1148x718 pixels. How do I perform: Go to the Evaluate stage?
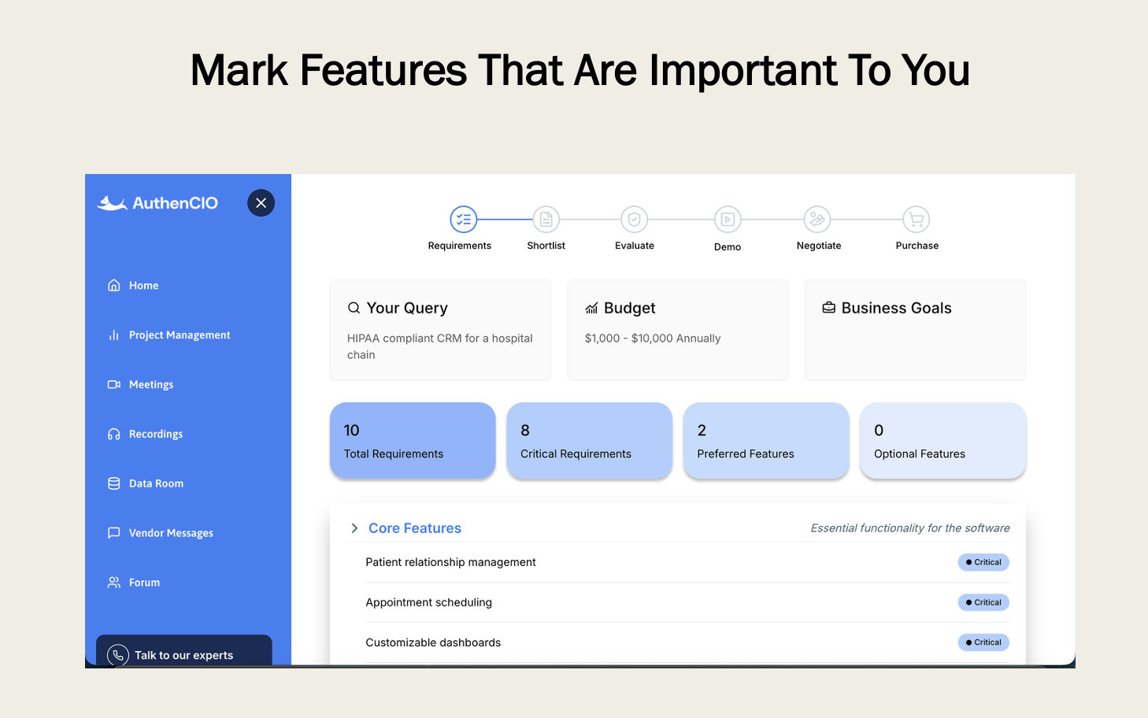(x=634, y=220)
